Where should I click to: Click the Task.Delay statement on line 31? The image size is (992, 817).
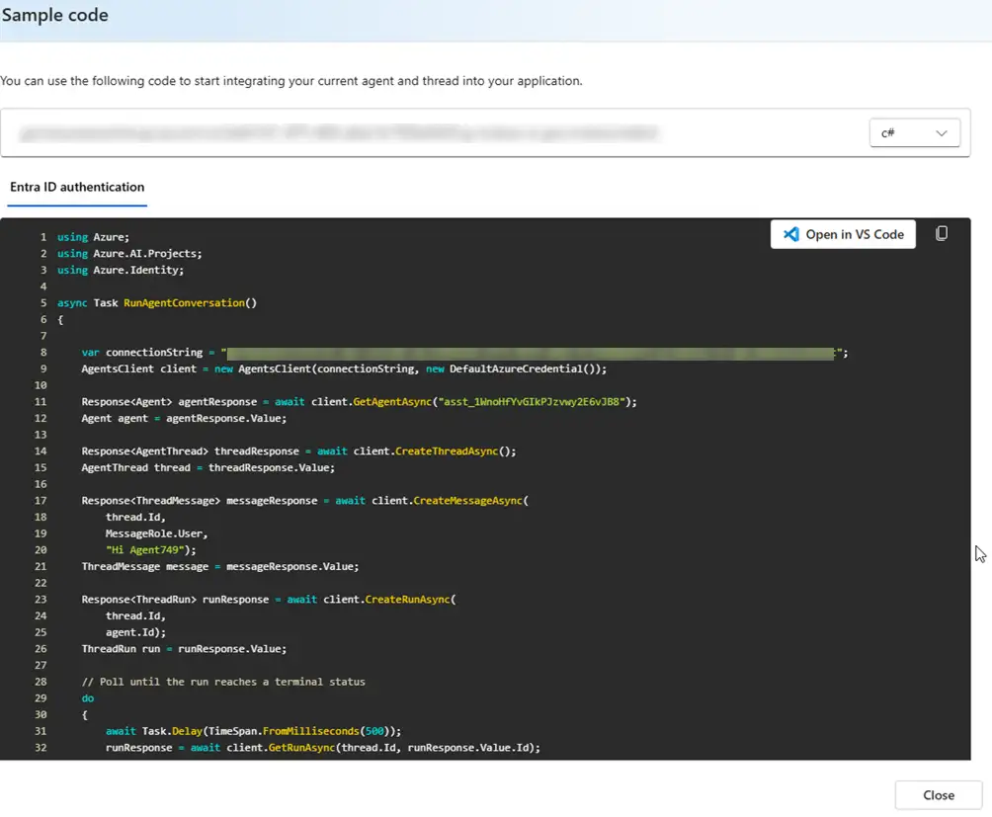click(x=253, y=731)
